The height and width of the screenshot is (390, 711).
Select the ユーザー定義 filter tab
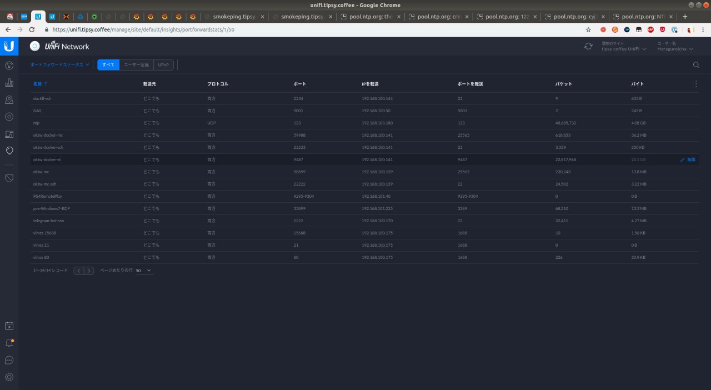pyautogui.click(x=136, y=65)
